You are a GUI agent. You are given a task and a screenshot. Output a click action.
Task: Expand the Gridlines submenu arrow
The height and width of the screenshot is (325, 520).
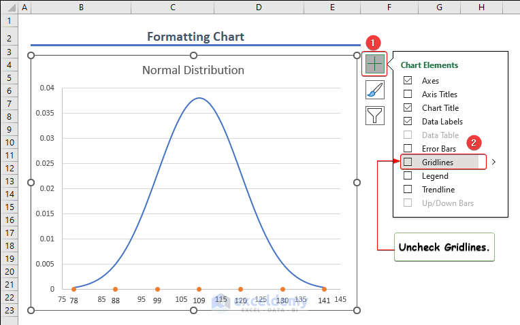(493, 162)
